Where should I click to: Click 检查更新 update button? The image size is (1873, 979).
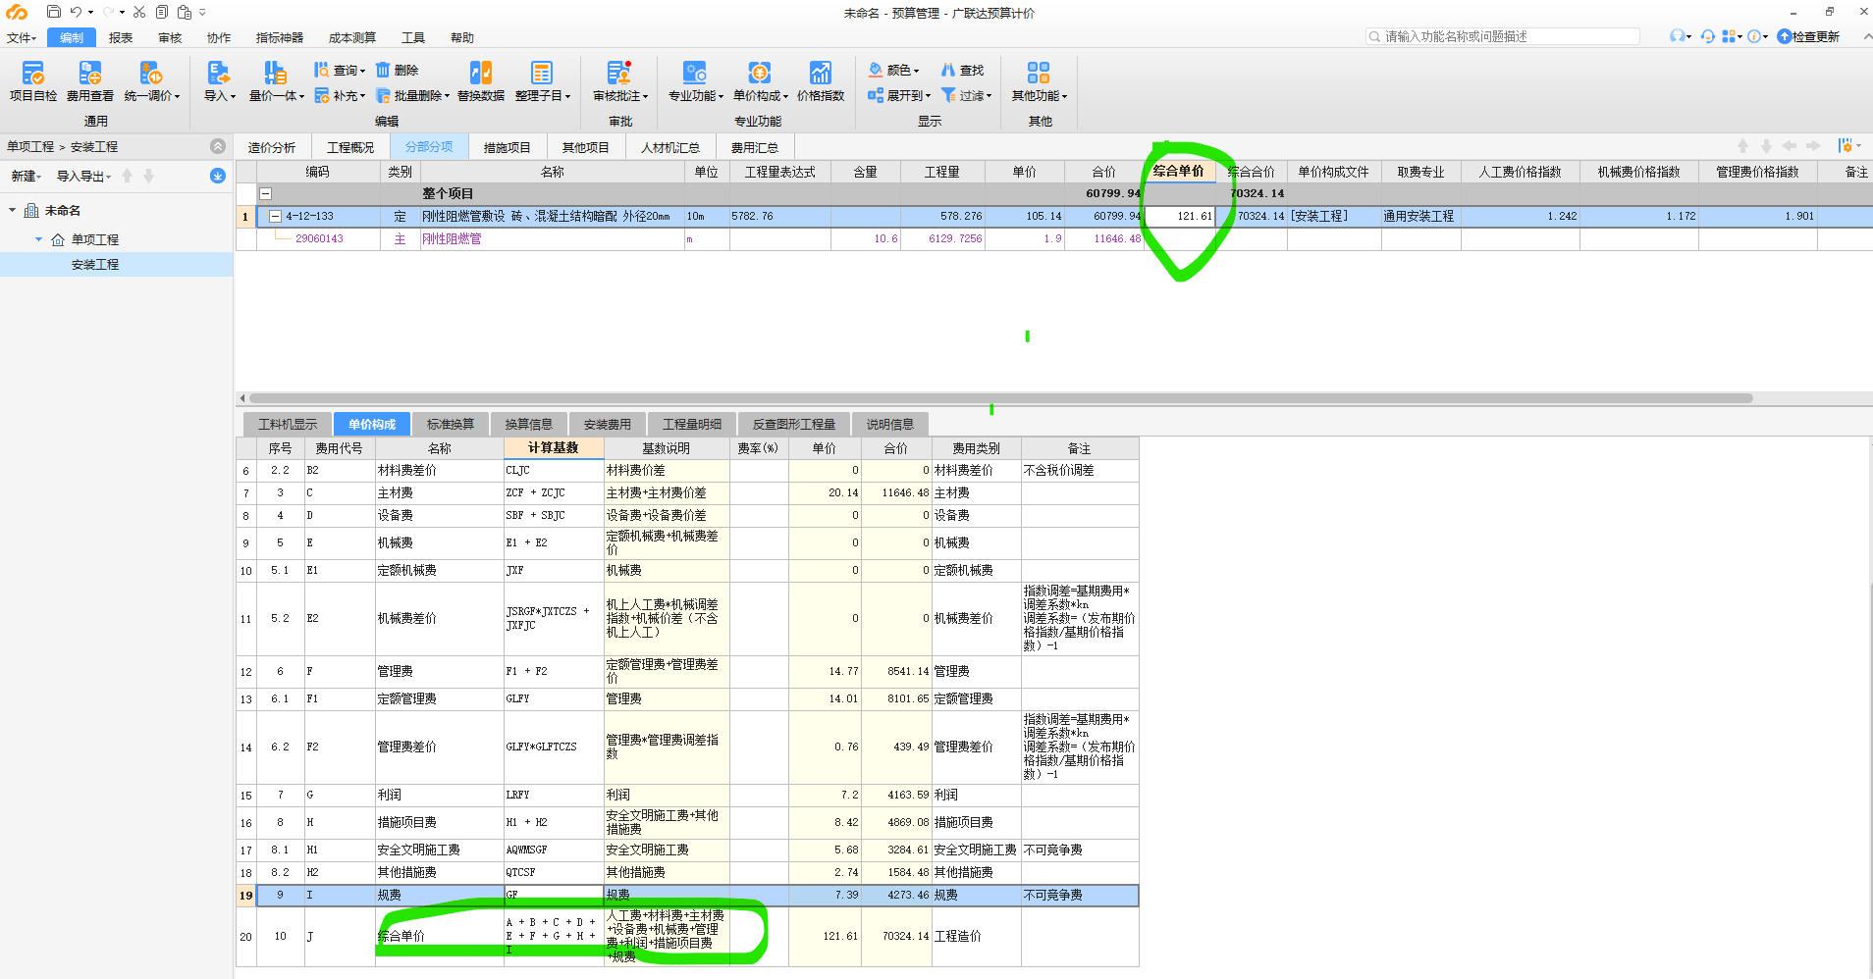point(1808,36)
